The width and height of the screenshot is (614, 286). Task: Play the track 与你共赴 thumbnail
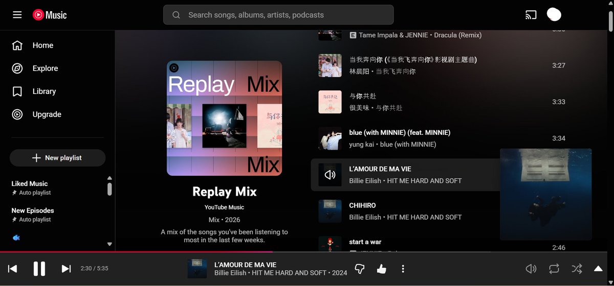coord(330,102)
